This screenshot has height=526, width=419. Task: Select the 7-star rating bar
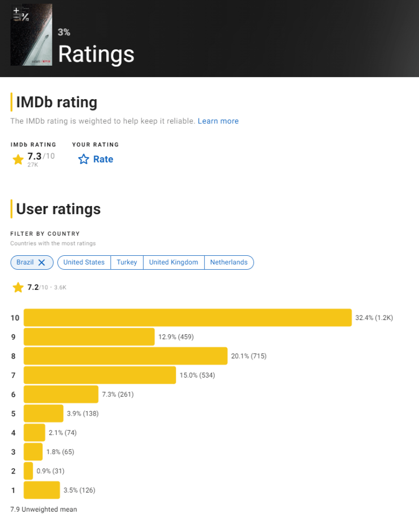pyautogui.click(x=100, y=375)
